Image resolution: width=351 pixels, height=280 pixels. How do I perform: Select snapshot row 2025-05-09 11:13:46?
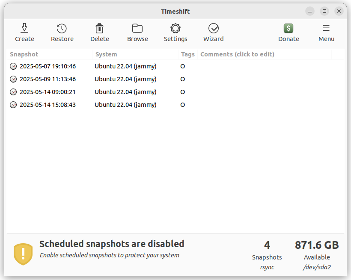pos(175,79)
